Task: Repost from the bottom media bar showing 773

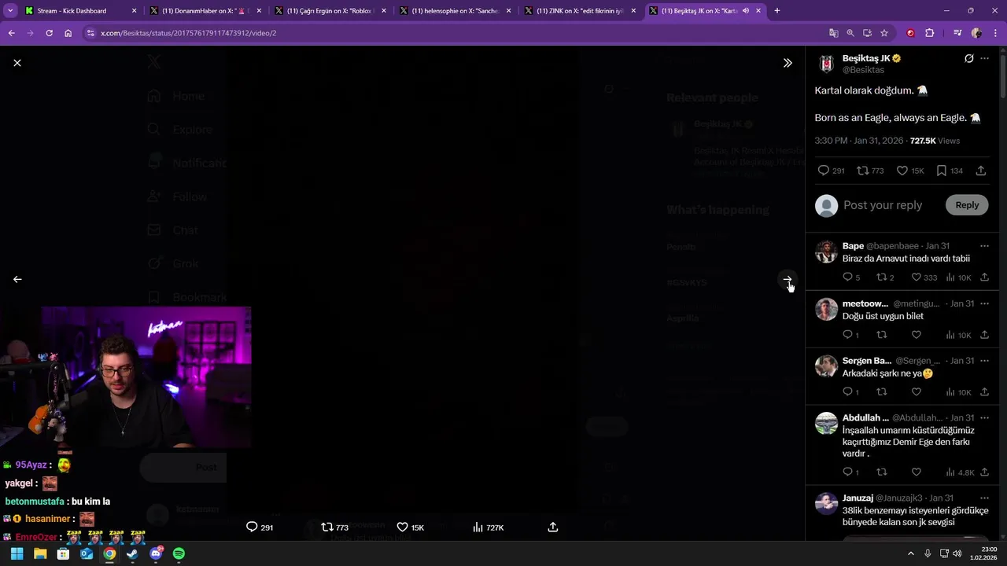Action: point(334,527)
